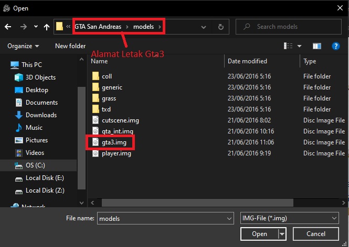The image size is (349, 247).
Task: Expand the chevron after models breadcrumb
Action: coord(160,27)
